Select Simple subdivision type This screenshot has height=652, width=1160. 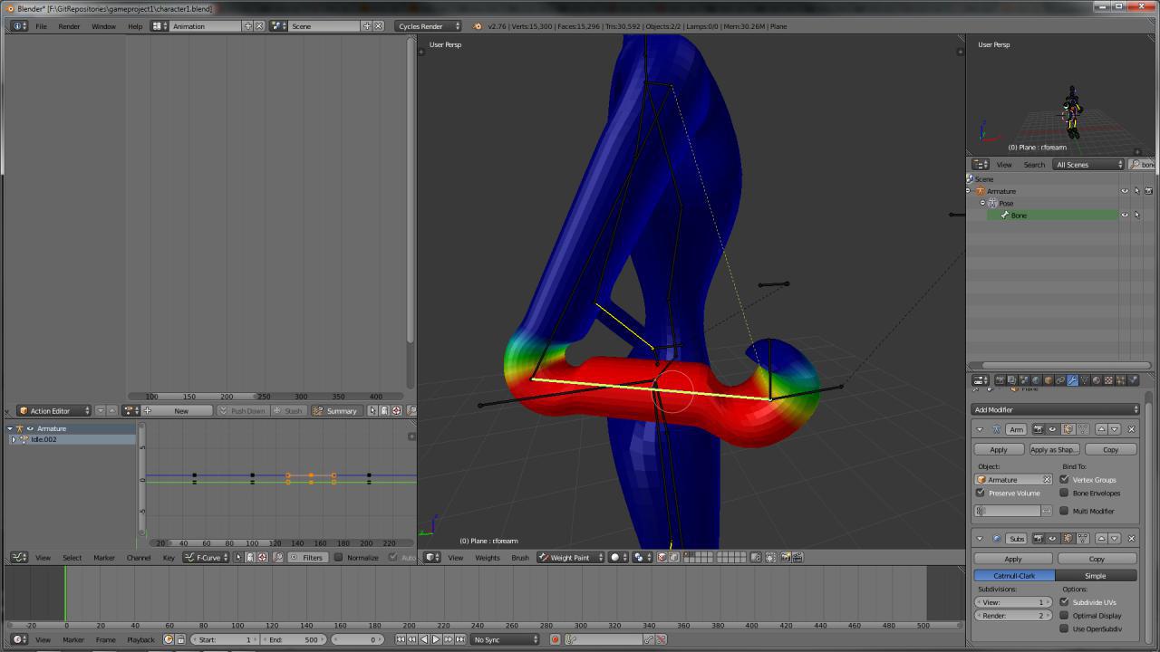pos(1096,575)
